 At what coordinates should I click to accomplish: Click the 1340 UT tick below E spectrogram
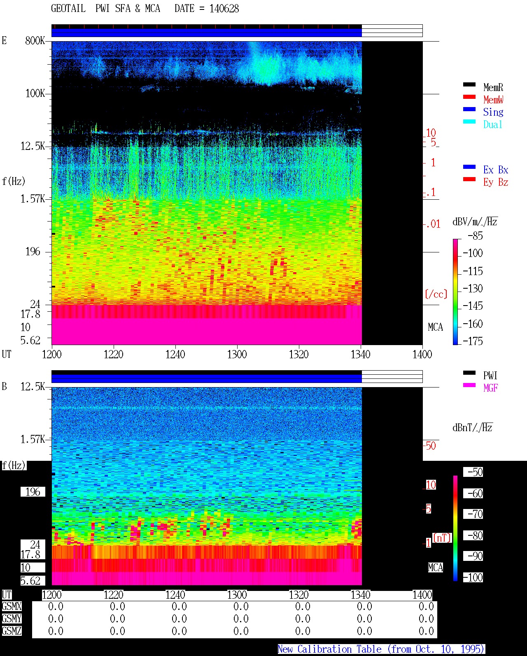tap(360, 354)
